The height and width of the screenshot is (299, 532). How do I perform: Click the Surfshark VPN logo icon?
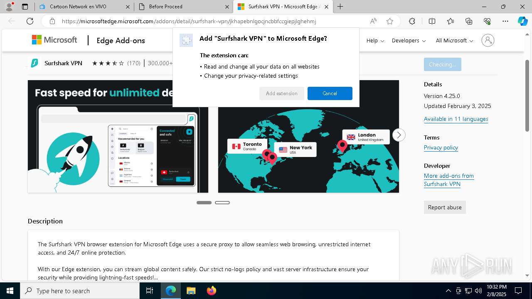tap(34, 63)
